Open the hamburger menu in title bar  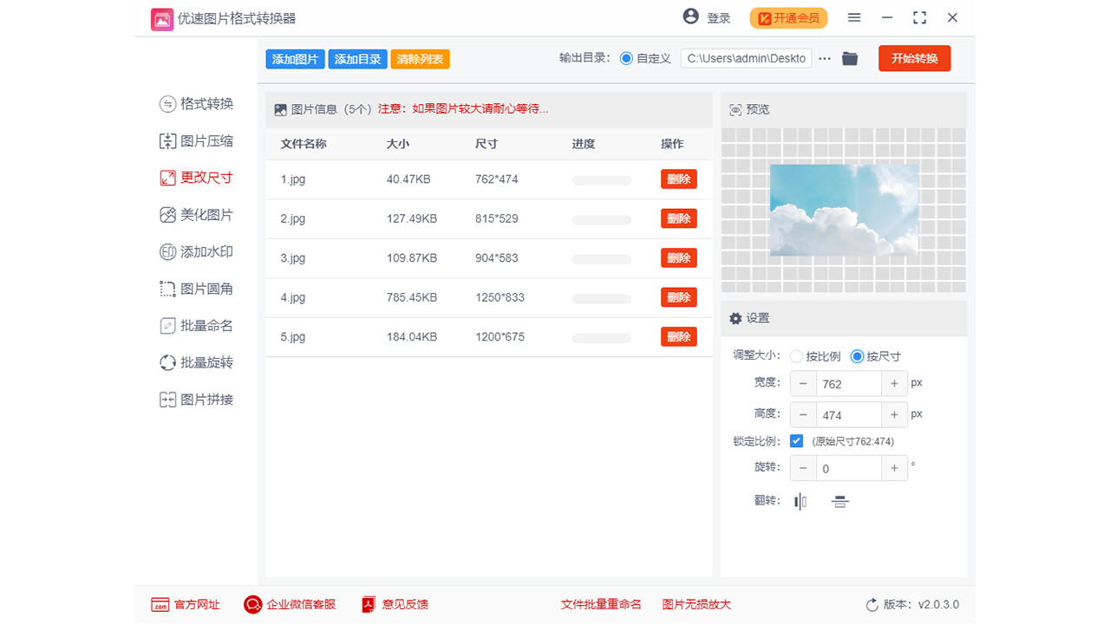click(854, 18)
